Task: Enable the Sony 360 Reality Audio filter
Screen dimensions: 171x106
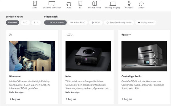Action: (x=119, y=23)
